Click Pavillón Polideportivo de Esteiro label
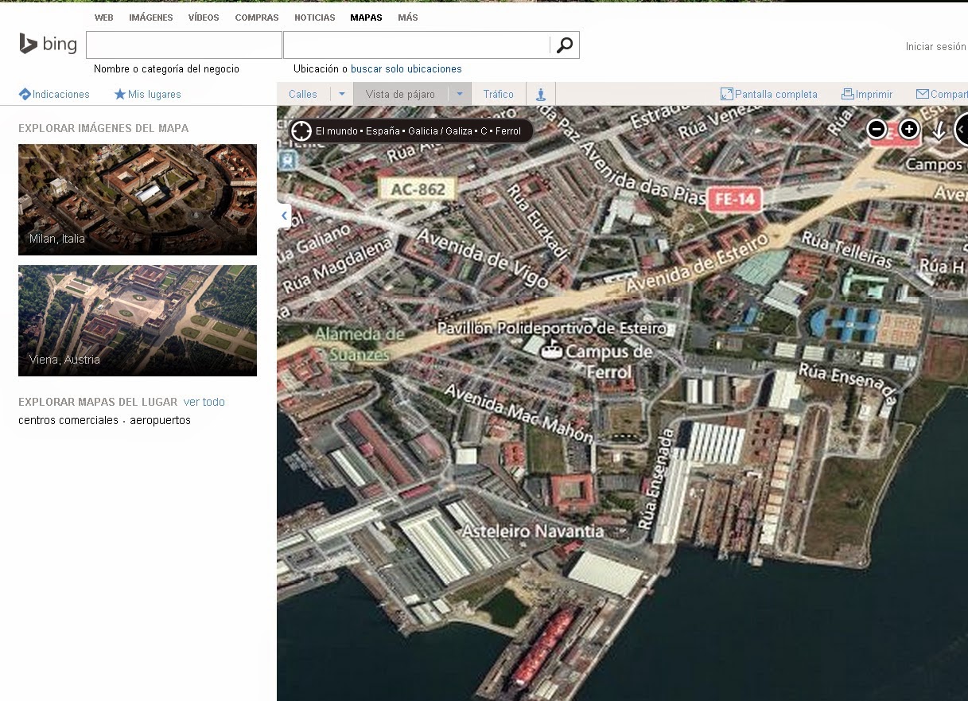 tap(553, 328)
